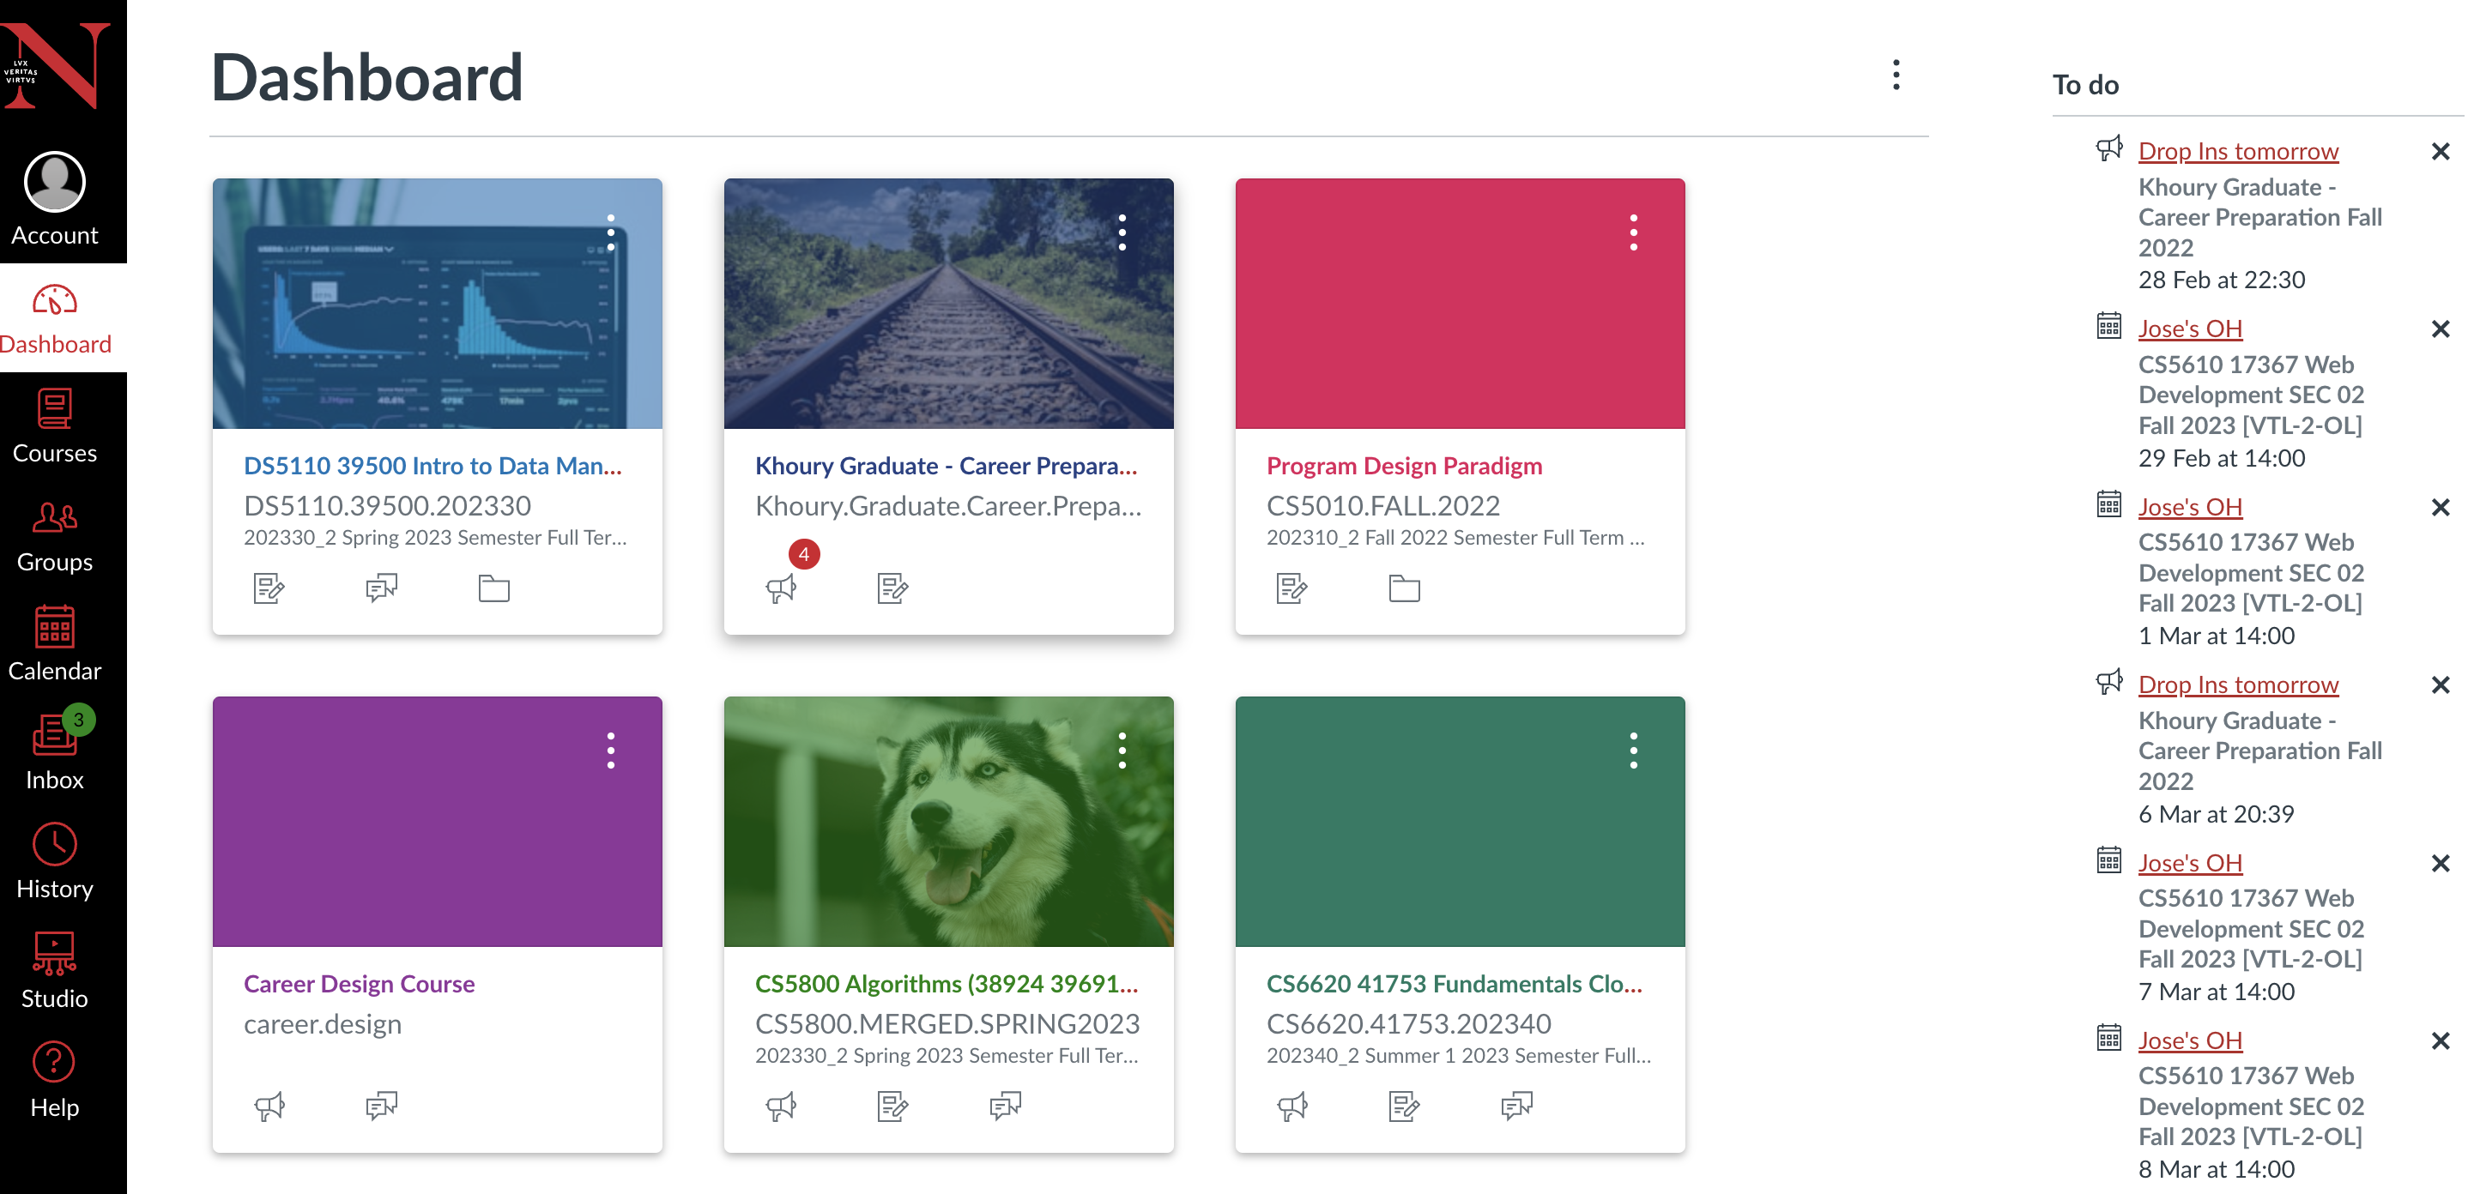Open Jose's OH on 29 Feb
This screenshot has width=2468, height=1194.
2189,329
